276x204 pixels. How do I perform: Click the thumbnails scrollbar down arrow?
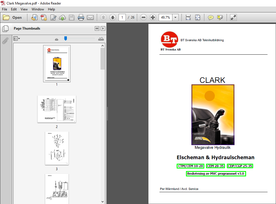point(103,201)
